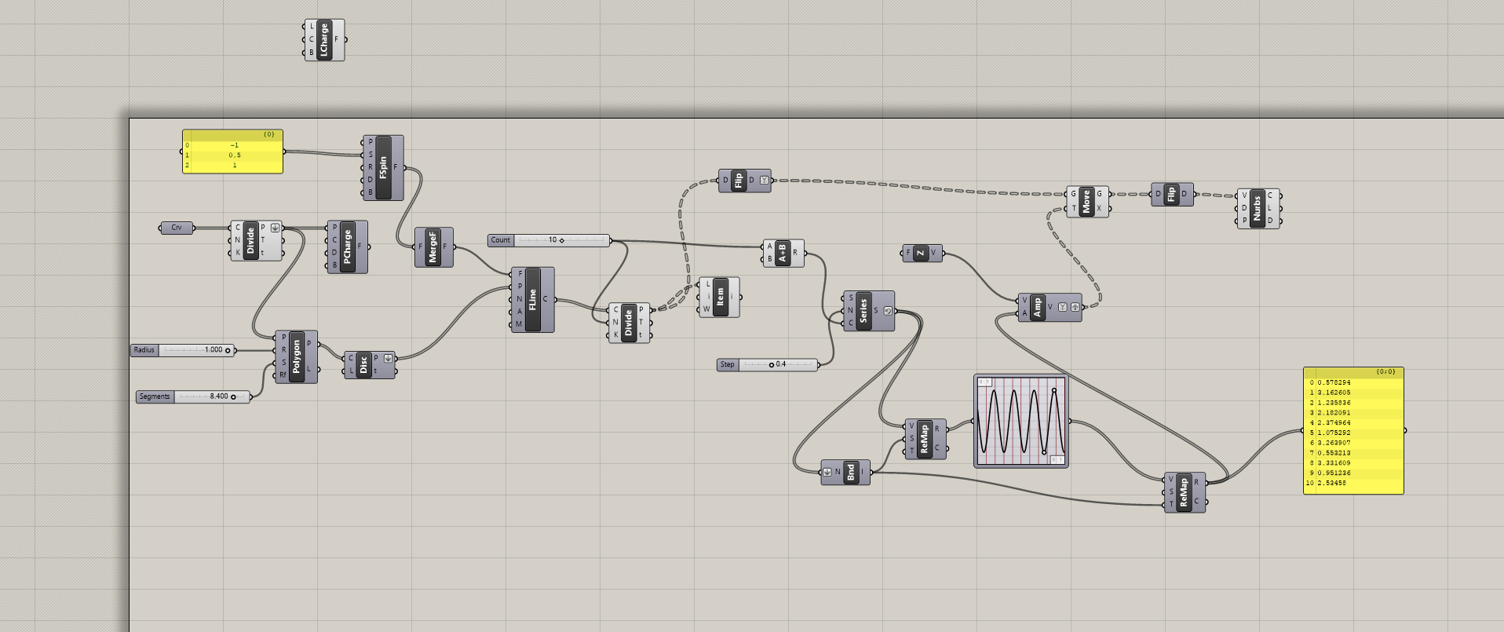Click value 0.5 in the small panel
This screenshot has height=632, width=1504.
click(x=235, y=155)
